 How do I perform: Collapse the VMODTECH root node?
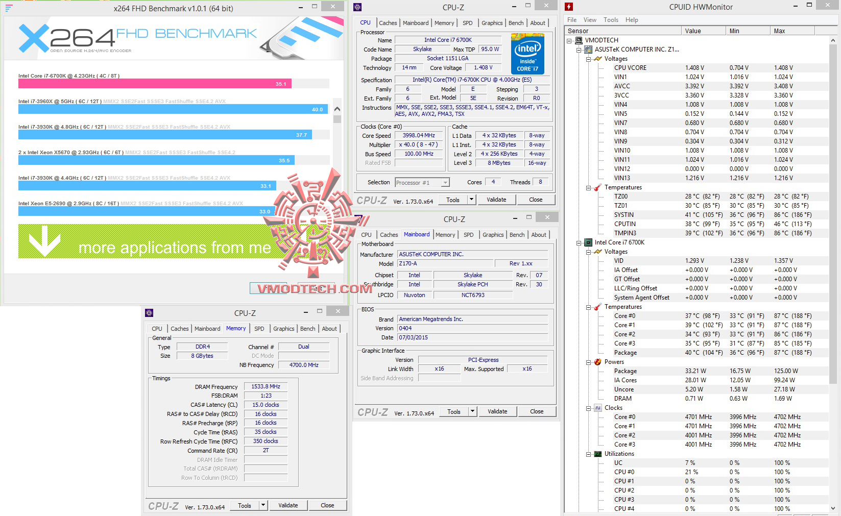pos(569,40)
